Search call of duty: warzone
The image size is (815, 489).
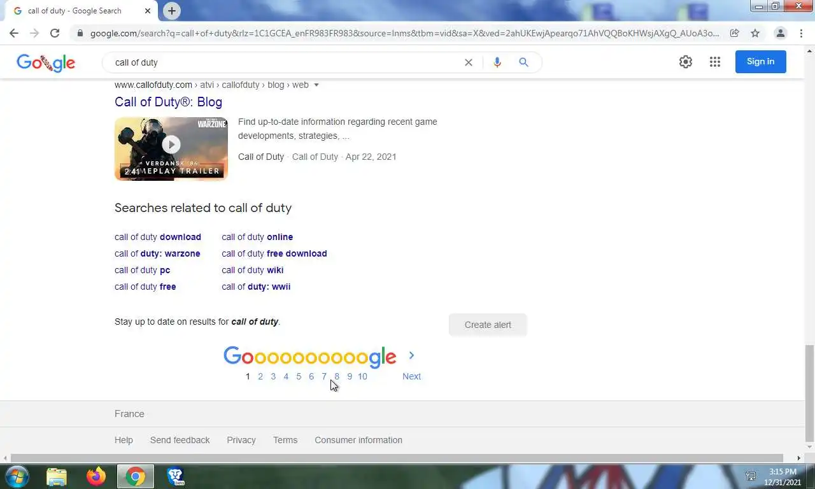click(157, 253)
